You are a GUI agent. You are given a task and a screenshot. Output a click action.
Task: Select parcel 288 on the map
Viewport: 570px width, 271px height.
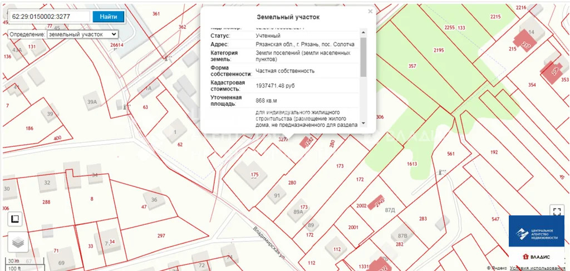point(46,201)
